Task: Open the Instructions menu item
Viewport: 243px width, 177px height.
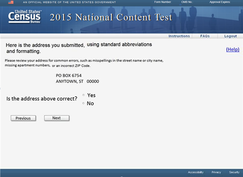Action: (179, 36)
